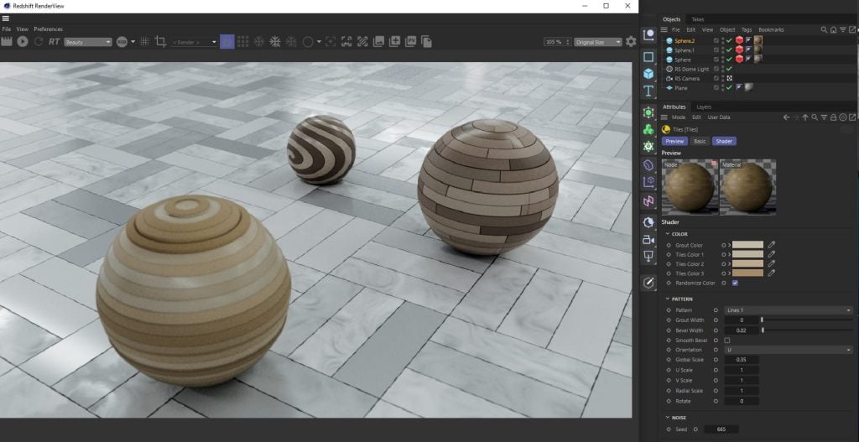
Task: Switch to the Takes tab
Action: [698, 18]
